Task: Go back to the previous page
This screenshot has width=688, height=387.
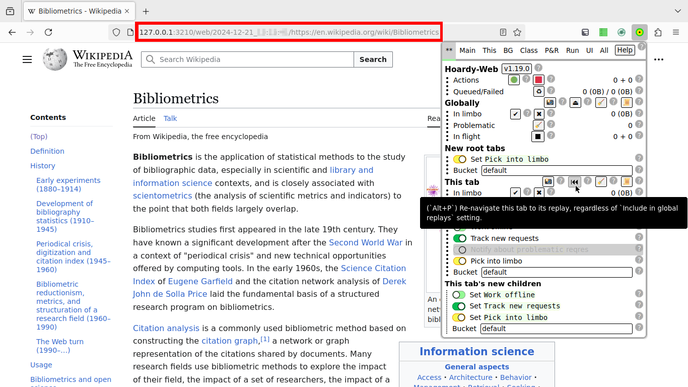Action: pyautogui.click(x=12, y=32)
